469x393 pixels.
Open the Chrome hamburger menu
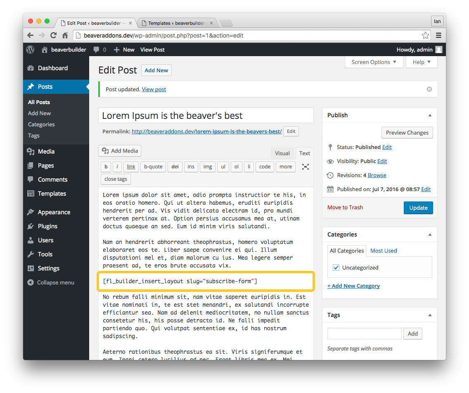[x=438, y=35]
